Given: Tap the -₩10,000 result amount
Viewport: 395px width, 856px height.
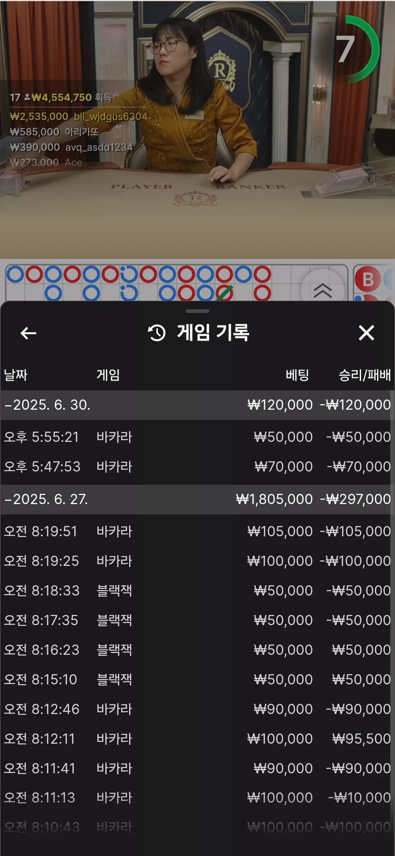Looking at the screenshot, I should coord(360,797).
